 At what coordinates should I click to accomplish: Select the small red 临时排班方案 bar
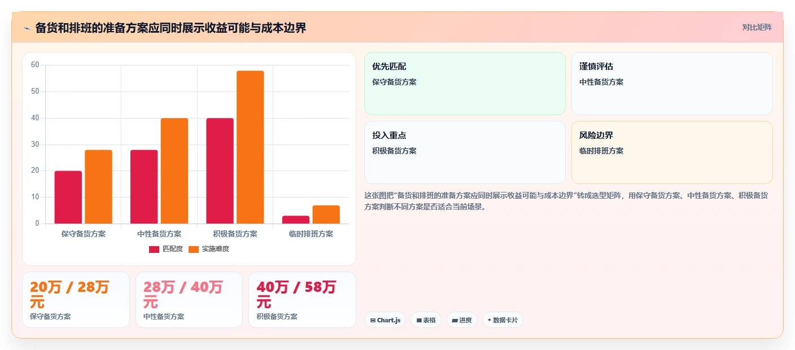296,220
